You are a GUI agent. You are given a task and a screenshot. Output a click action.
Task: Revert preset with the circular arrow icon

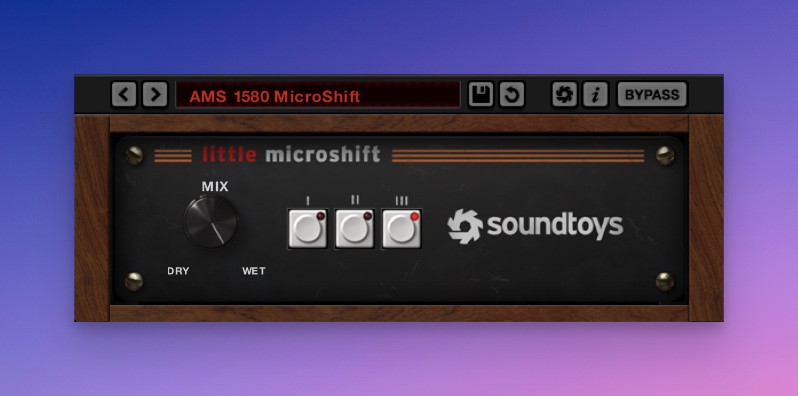click(x=511, y=95)
